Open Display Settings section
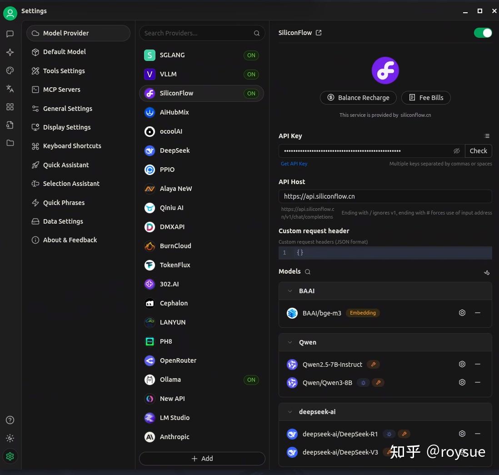The image size is (499, 475). tap(78, 127)
